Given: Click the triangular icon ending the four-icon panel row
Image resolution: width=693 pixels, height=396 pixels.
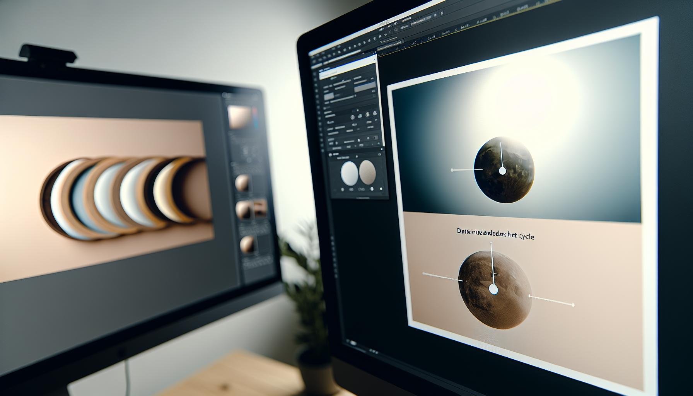Looking at the screenshot, I should click(x=374, y=113).
